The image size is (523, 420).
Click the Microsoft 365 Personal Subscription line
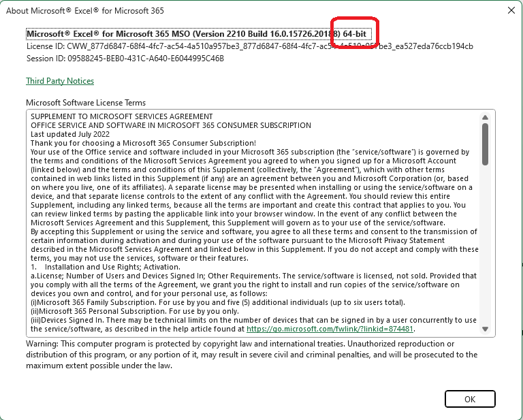(x=135, y=311)
